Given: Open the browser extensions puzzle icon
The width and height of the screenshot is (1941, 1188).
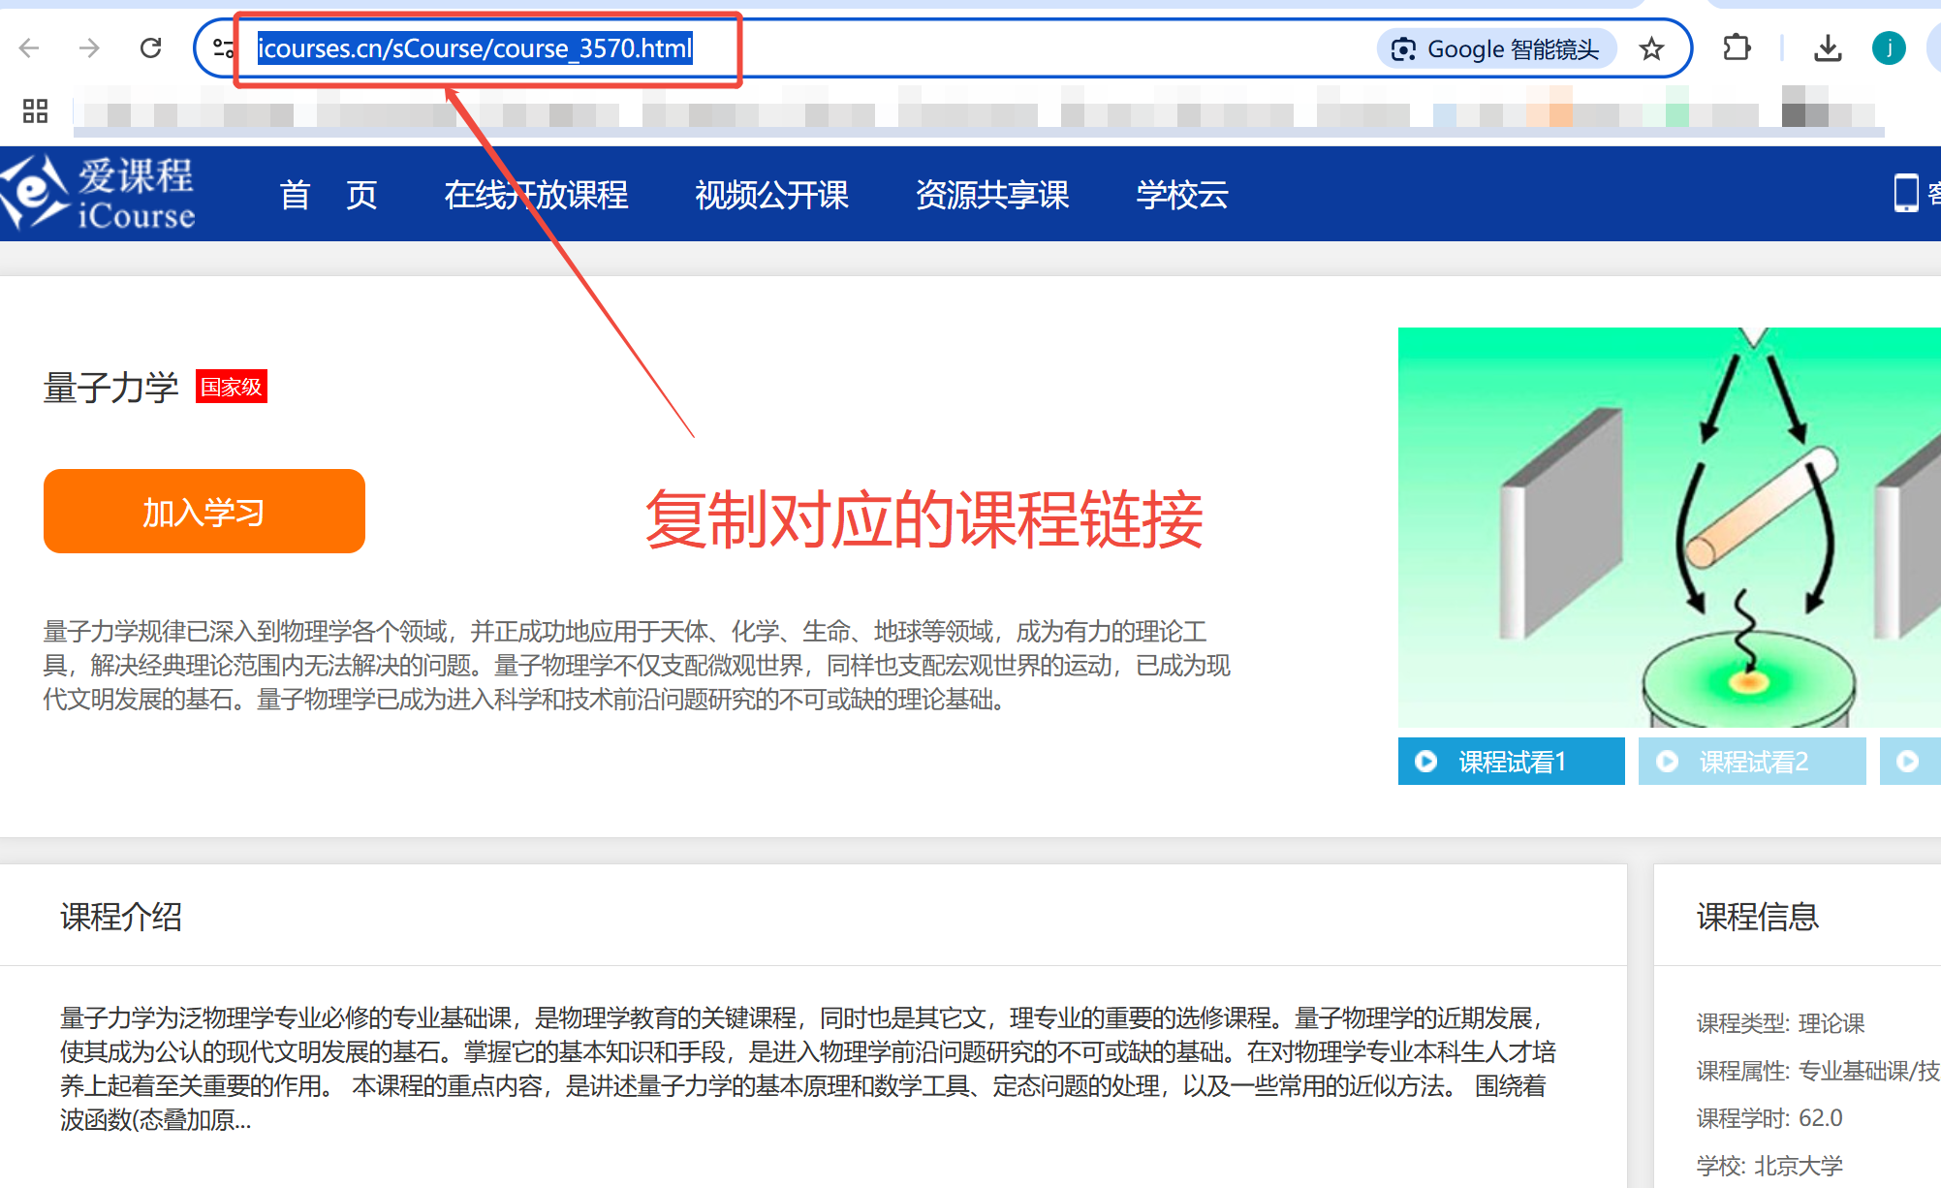Looking at the screenshot, I should click(x=1736, y=47).
